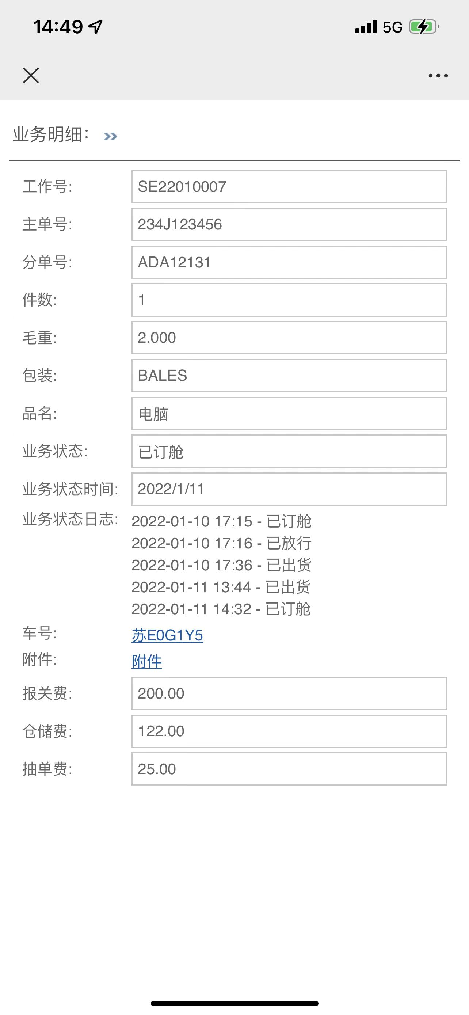Image resolution: width=469 pixels, height=1015 pixels.
Task: Close the page with the X icon
Action: pos(31,75)
